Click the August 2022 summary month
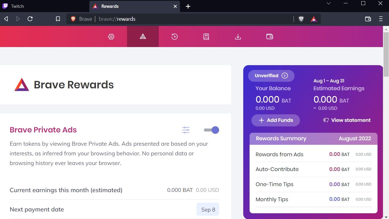 355,138
